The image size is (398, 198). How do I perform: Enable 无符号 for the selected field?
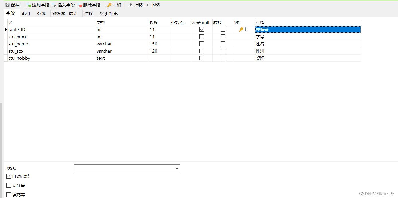coord(9,185)
